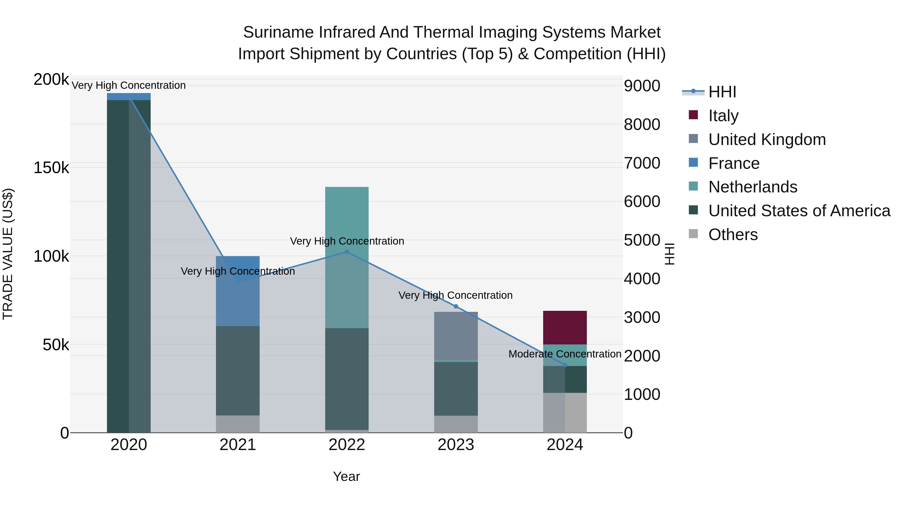Click the 2023 'Very High Concentration' annotation

(x=456, y=295)
